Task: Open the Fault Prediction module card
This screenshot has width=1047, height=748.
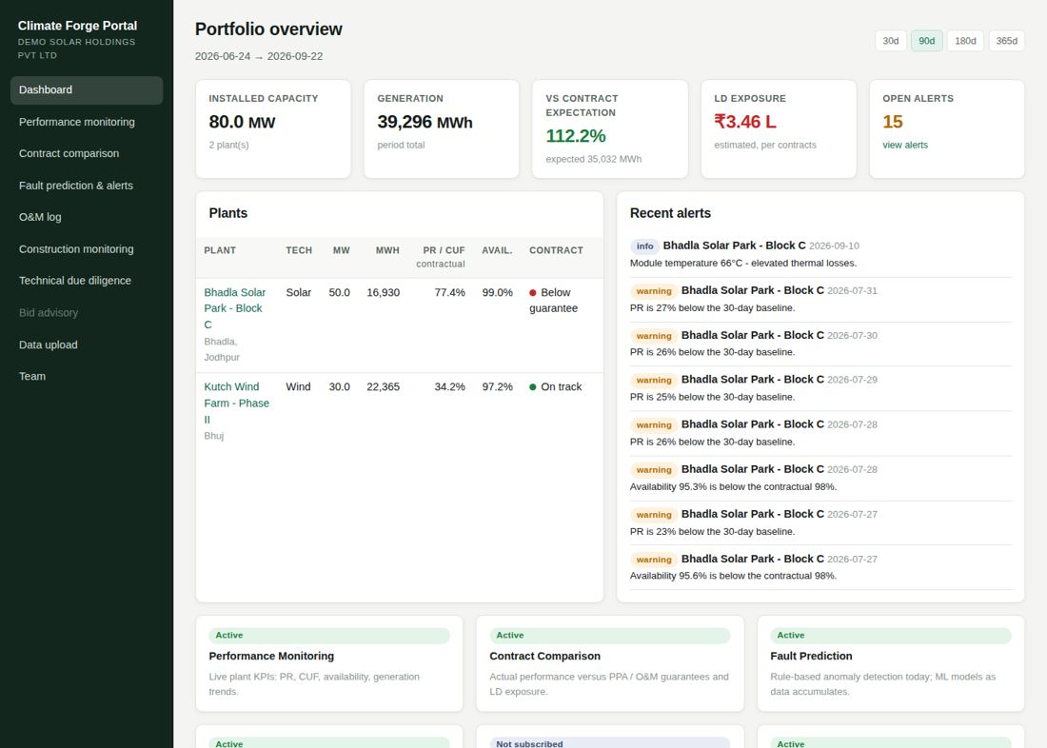Action: pyautogui.click(x=891, y=663)
